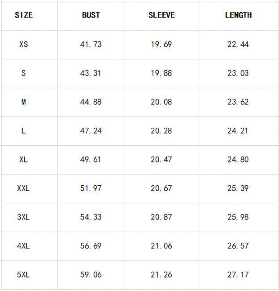
Task: Select the XL size row label
Action: [x=24, y=160]
